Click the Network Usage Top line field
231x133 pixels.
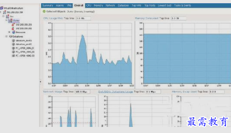point(82,92)
